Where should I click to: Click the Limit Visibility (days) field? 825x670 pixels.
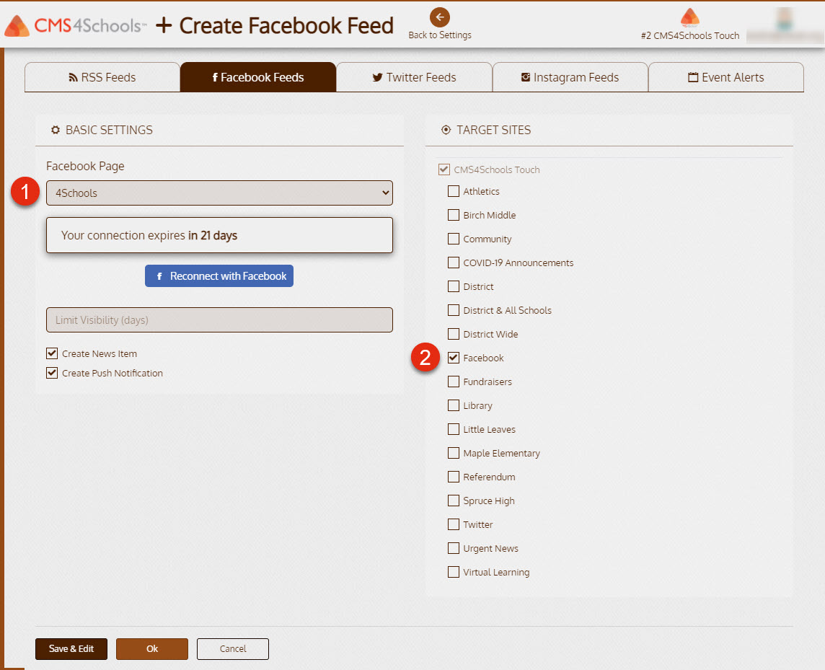click(219, 320)
